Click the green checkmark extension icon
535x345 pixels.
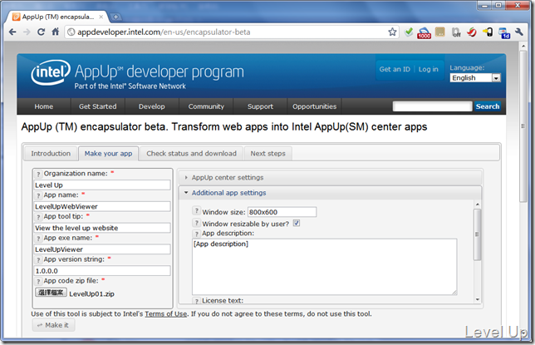(x=409, y=32)
